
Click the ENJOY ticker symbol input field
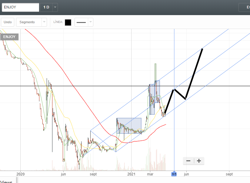pos(20,7)
